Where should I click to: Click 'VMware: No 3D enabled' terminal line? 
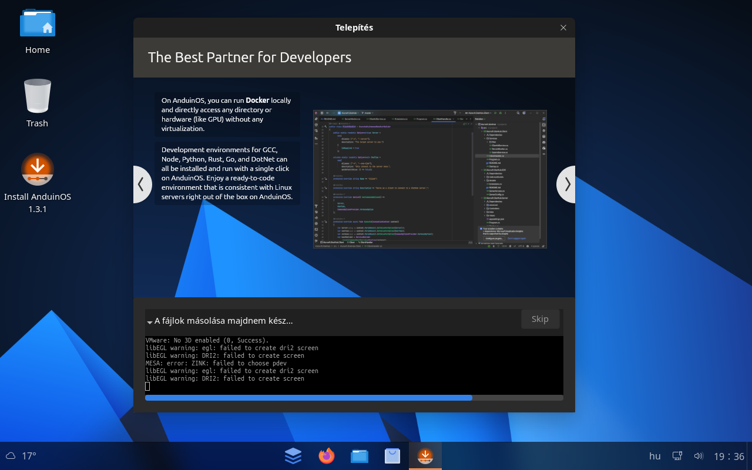207,340
